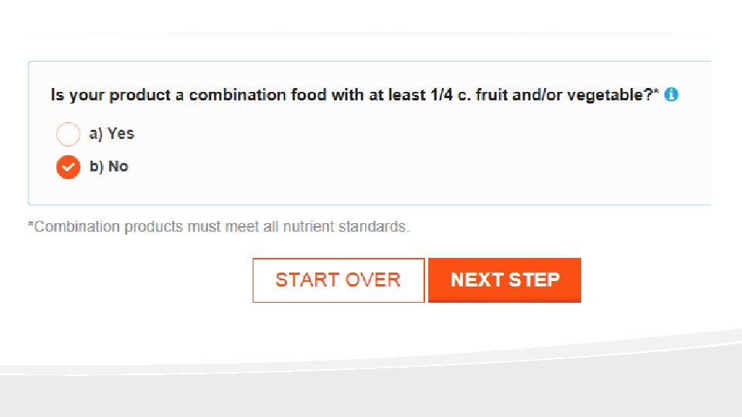Click the combination food question text

pyautogui.click(x=355, y=95)
